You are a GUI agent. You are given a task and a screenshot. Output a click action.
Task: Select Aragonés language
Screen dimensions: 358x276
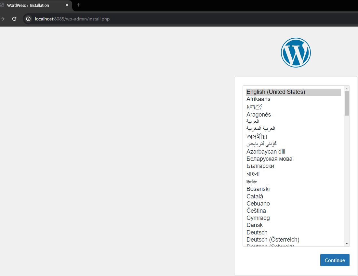point(293,115)
